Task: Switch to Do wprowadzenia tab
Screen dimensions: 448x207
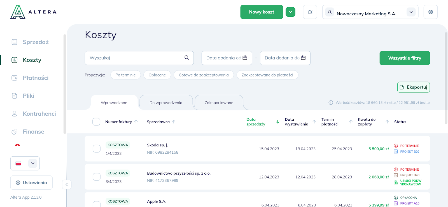Action: [x=166, y=103]
